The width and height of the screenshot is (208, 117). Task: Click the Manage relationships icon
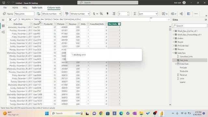pos(181,14)
